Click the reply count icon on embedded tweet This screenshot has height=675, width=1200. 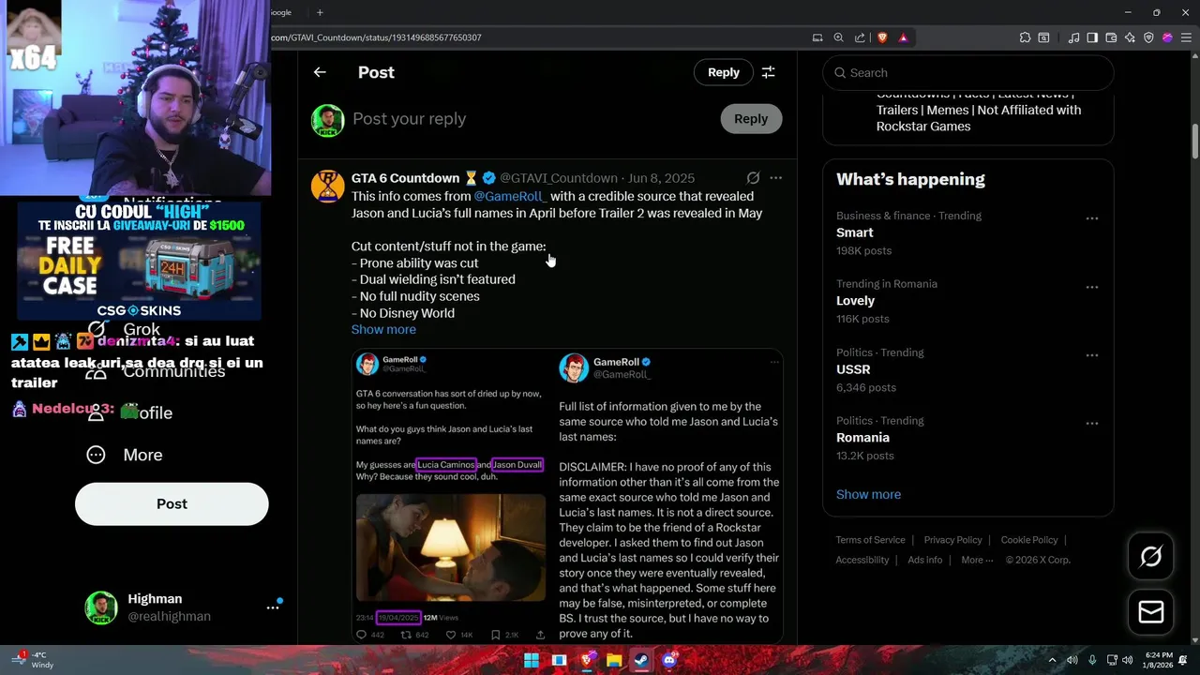(362, 635)
